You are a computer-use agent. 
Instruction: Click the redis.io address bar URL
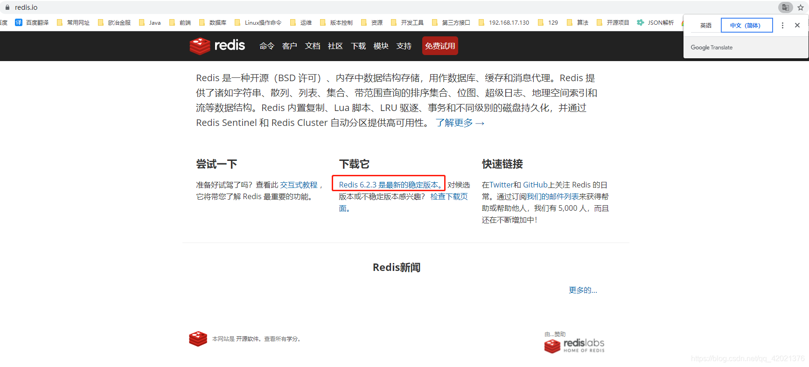click(x=26, y=7)
